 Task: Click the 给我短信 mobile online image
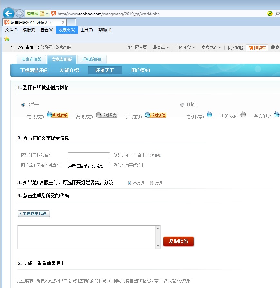coord(155,115)
